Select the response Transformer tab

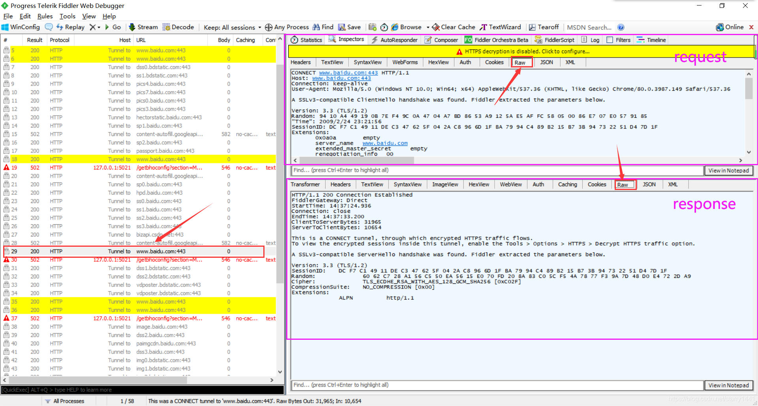pyautogui.click(x=305, y=184)
